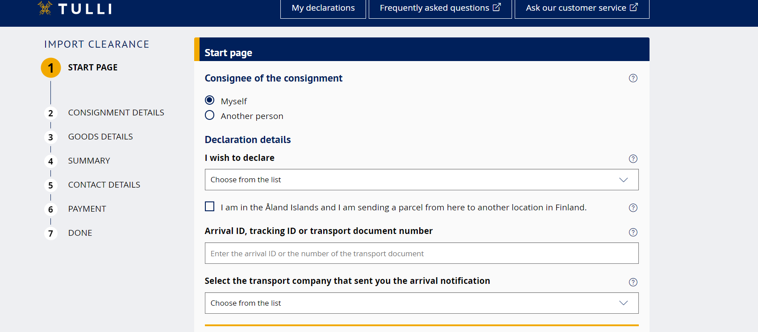This screenshot has height=332, width=758.
Task: Open the transport company dropdown list
Action: 421,303
